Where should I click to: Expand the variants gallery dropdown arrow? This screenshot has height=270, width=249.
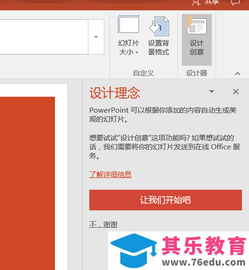(x=96, y=37)
